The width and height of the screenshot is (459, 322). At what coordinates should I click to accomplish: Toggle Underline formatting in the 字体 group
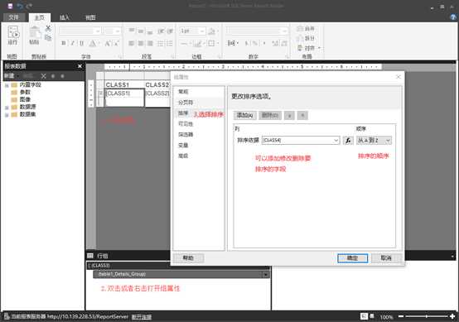coord(82,44)
